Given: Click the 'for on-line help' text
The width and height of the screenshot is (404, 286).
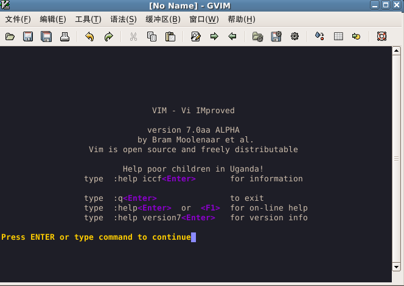Looking at the screenshot, I should (x=269, y=208).
